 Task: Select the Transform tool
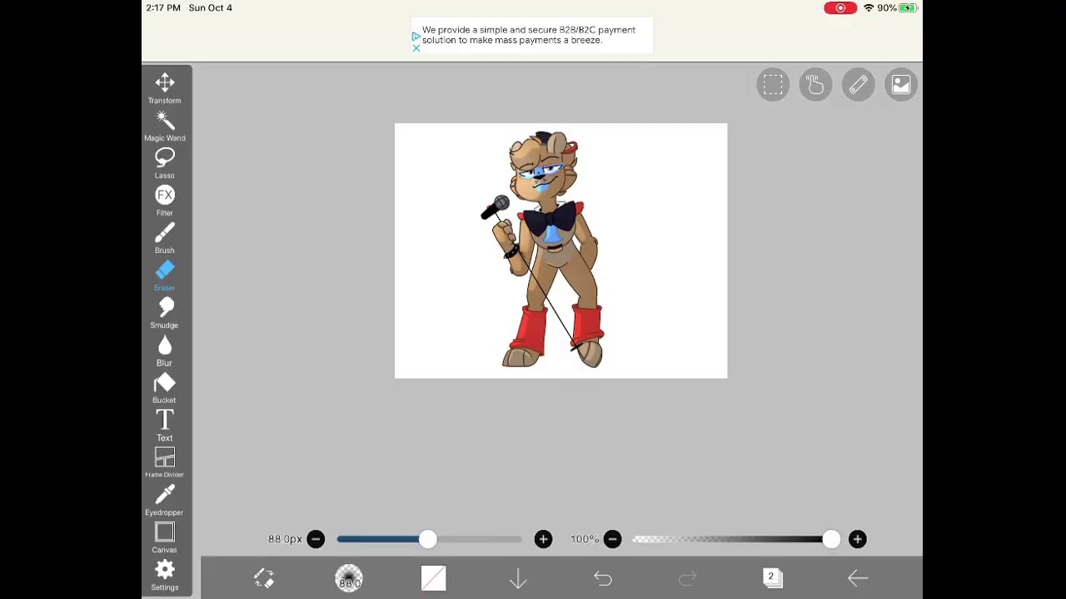pos(164,88)
